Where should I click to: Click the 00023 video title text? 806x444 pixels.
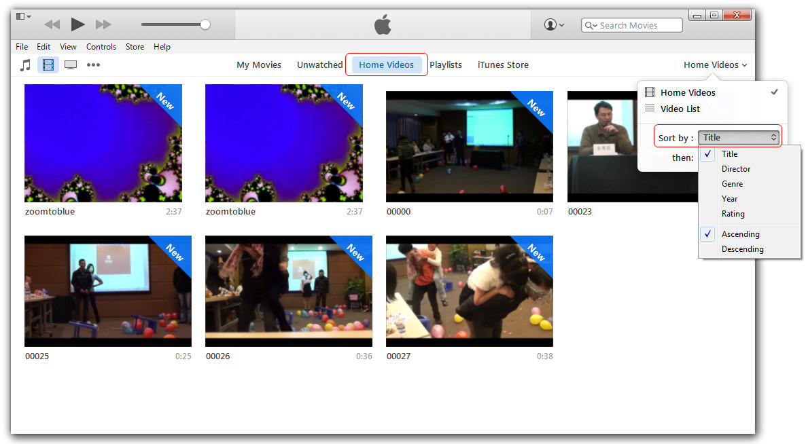[x=580, y=212]
